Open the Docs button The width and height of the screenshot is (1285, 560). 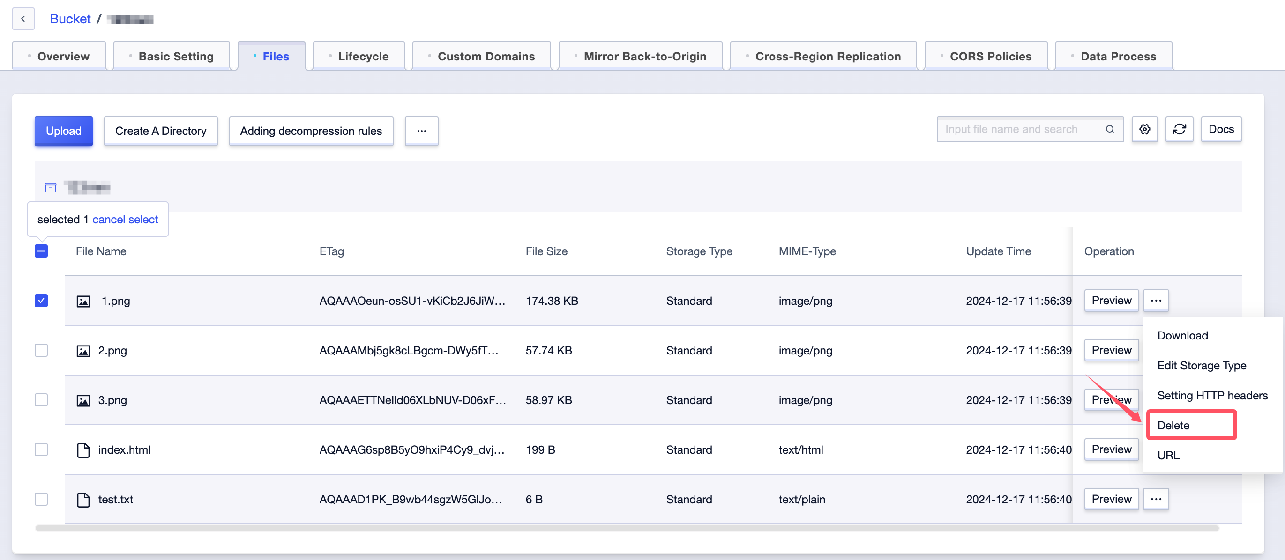click(x=1221, y=130)
